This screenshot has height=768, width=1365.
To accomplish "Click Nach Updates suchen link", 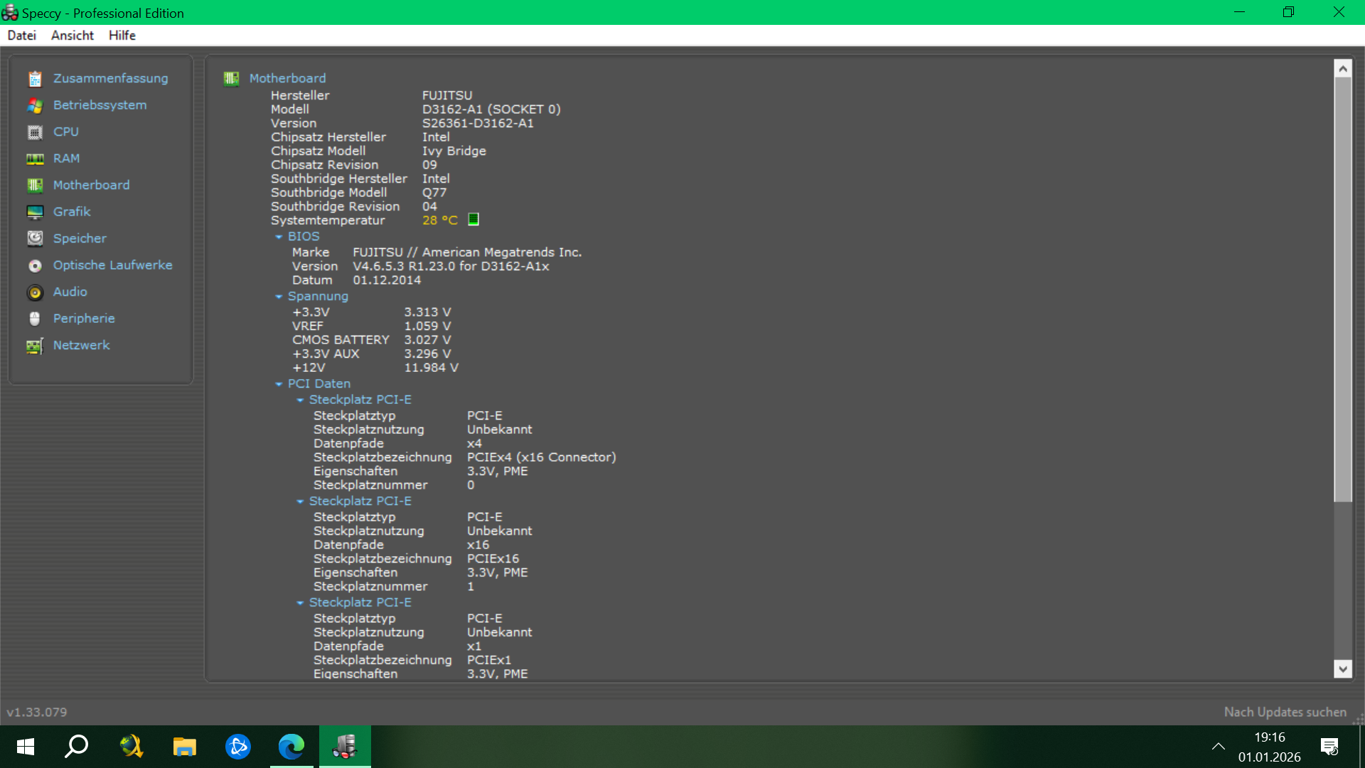I will pyautogui.click(x=1285, y=712).
